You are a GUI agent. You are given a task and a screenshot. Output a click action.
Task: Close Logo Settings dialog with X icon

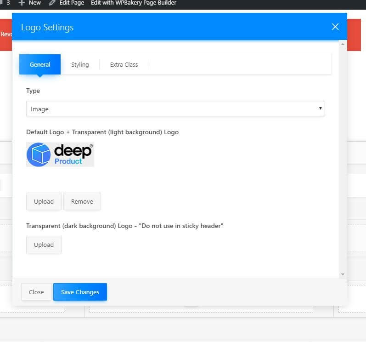[335, 27]
